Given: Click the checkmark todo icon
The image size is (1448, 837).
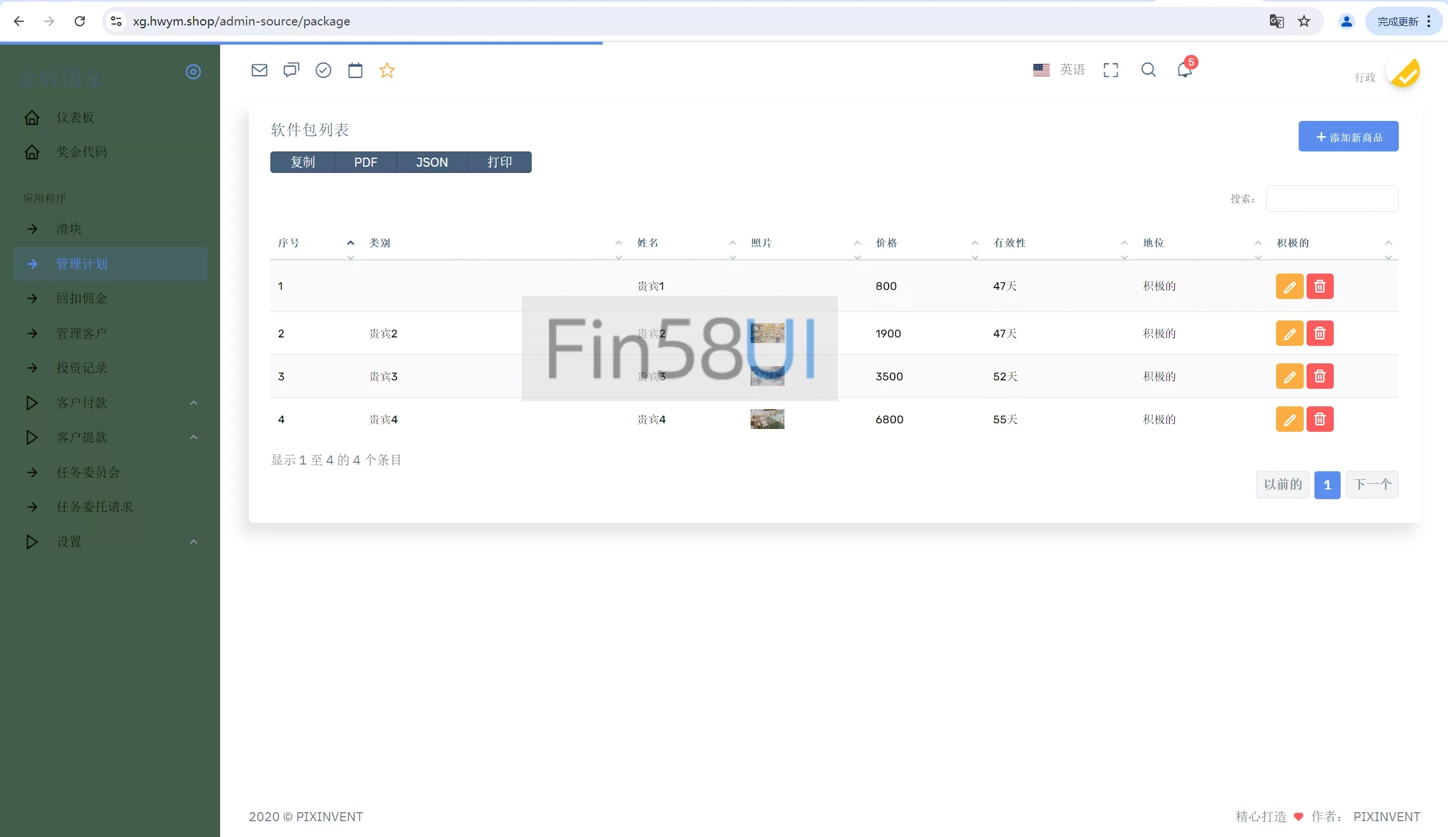Looking at the screenshot, I should tap(324, 70).
